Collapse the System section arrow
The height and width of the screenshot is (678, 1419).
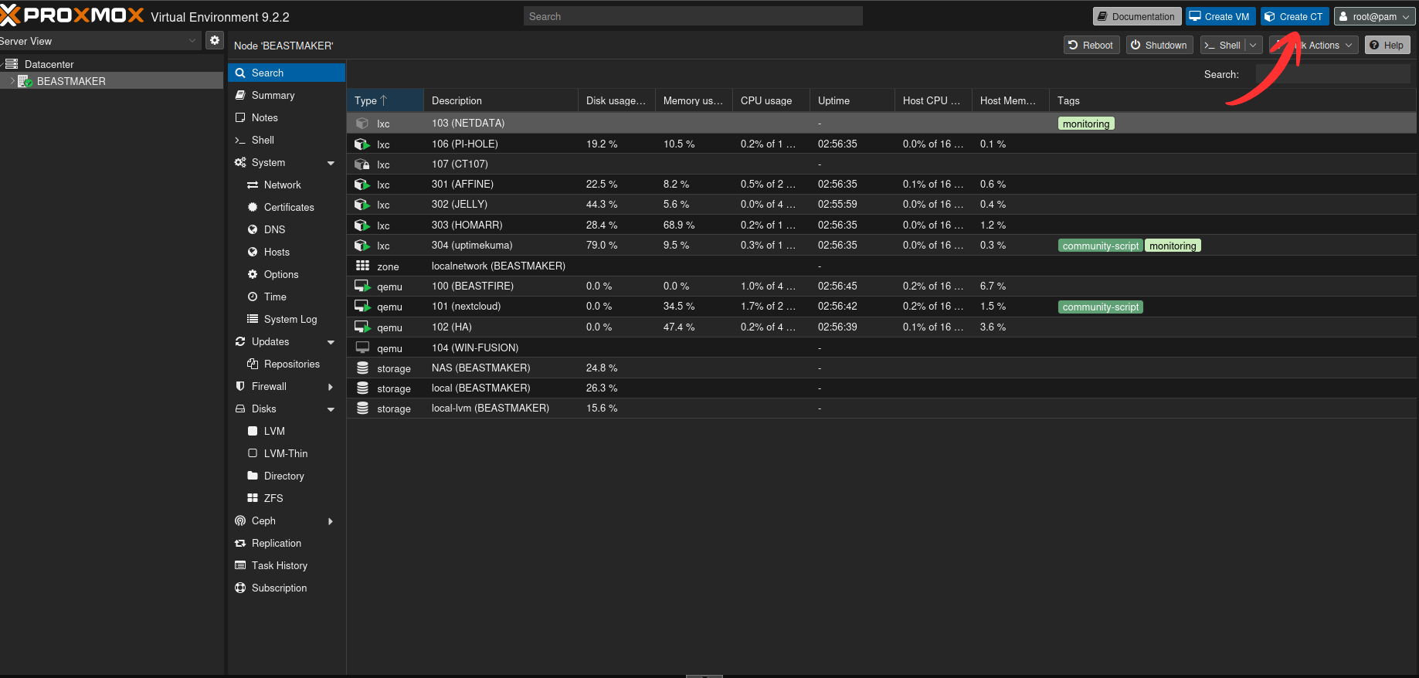pos(331,163)
